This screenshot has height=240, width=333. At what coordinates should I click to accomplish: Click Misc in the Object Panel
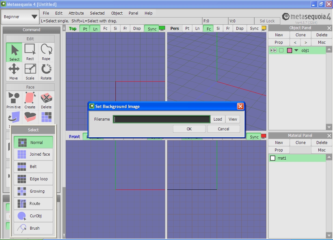(x=322, y=42)
